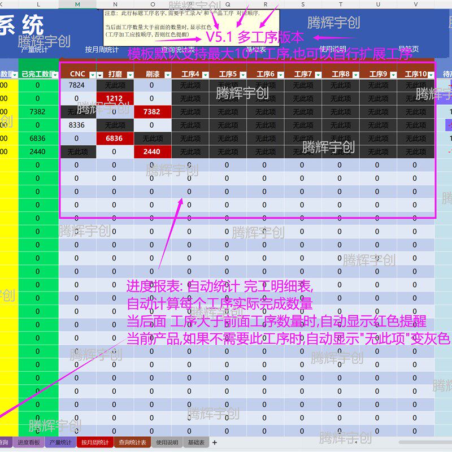
Task: Select the CNC cell showing 7824
Action: pyautogui.click(x=77, y=85)
